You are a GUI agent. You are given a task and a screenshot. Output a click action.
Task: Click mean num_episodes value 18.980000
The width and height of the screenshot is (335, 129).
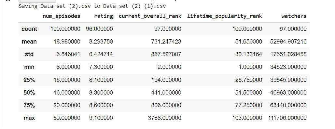tap(67, 42)
